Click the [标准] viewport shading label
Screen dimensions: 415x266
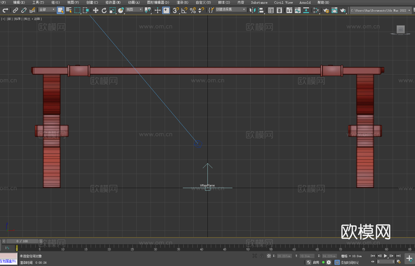[18, 19]
